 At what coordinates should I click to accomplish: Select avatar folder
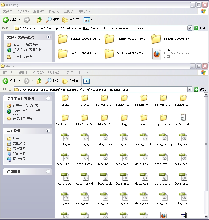[x=85, y=100]
